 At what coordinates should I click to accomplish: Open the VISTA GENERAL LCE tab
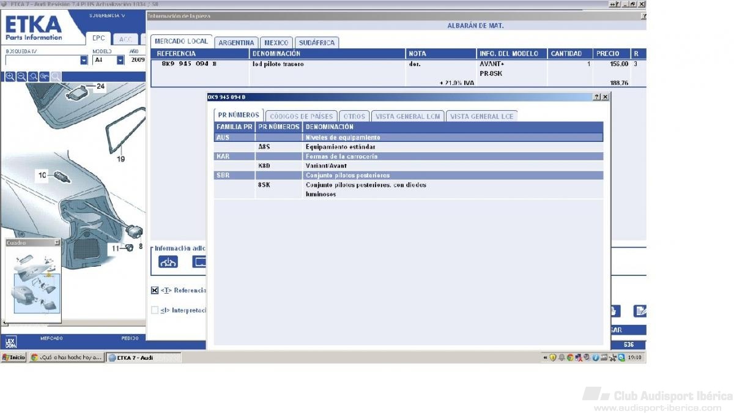(x=482, y=116)
